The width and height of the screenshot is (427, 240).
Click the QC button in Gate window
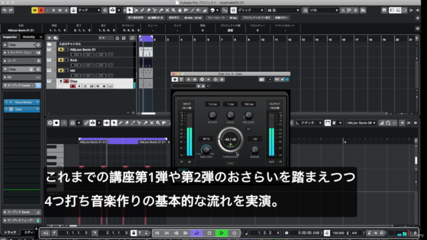click(277, 79)
